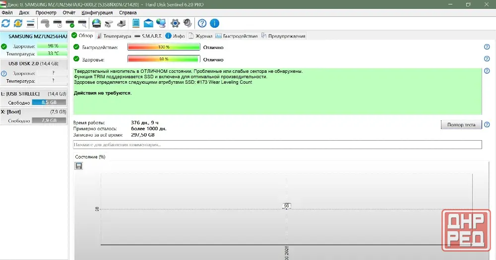Click the network computer with globe icon
Image resolution: width=496 pixels, height=260 pixels.
point(161,23)
